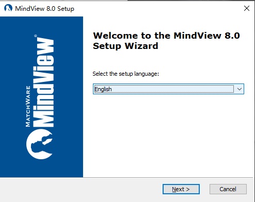
Task: Click the MatchWare MindView logo banner
Action: point(41,97)
